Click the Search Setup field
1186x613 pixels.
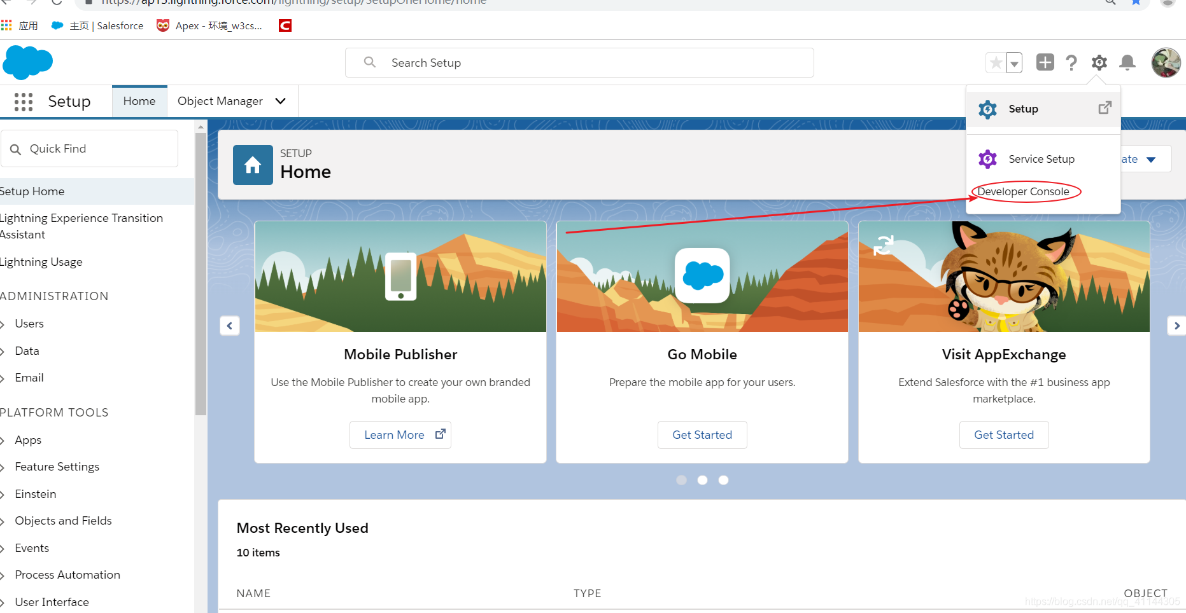click(x=579, y=63)
